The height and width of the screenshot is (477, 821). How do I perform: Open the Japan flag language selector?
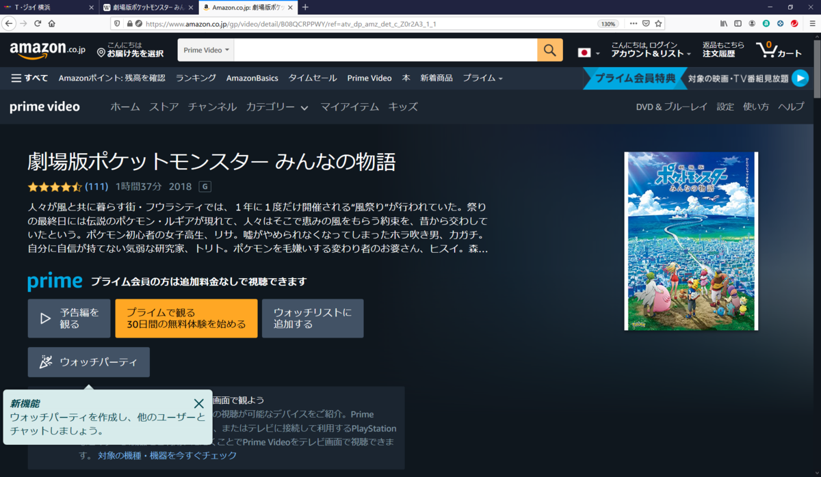(588, 53)
